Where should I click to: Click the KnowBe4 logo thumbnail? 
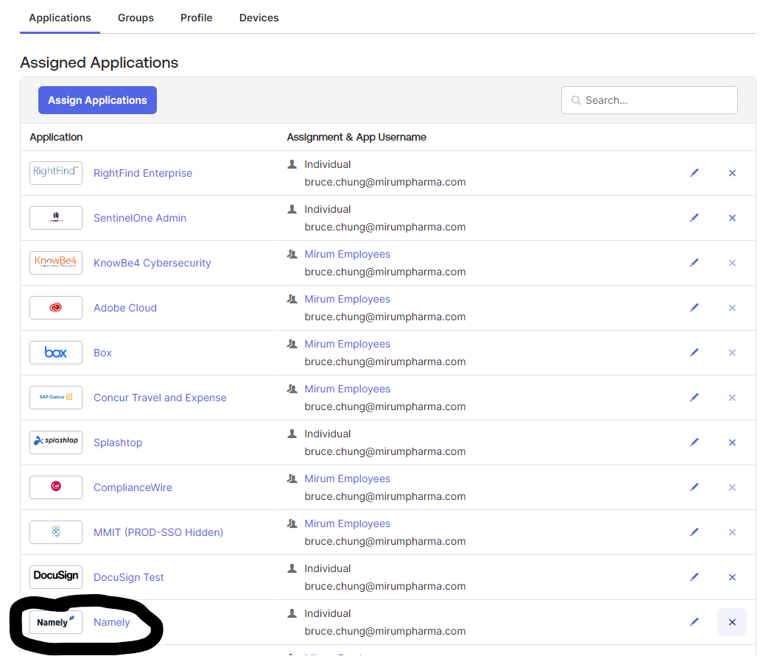[56, 263]
